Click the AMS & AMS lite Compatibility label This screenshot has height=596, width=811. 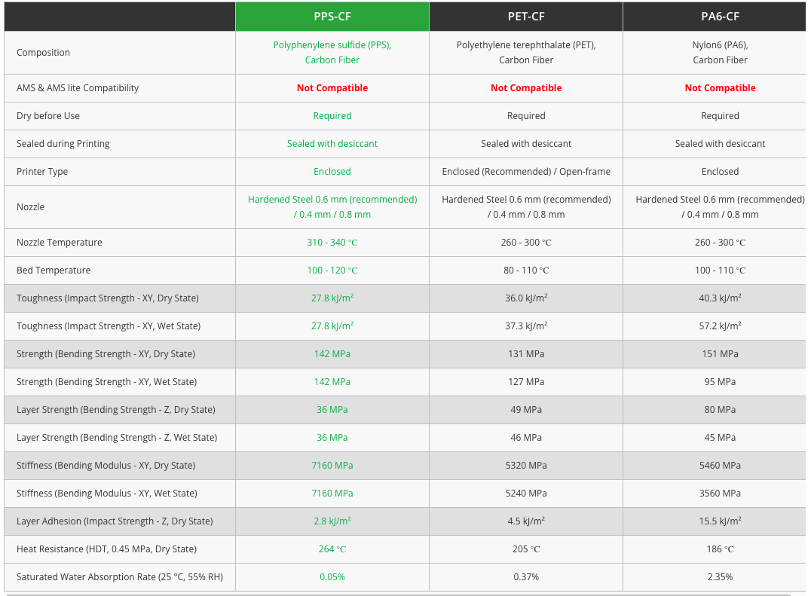point(78,88)
